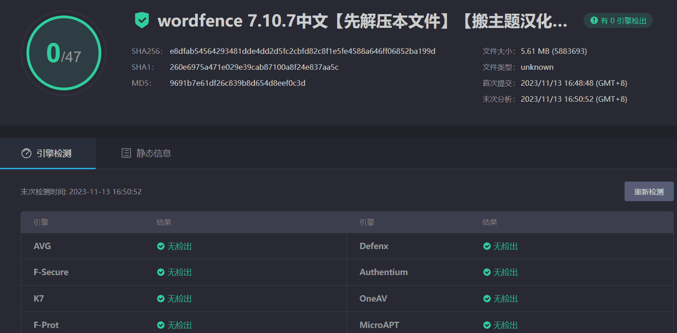
Task: Click the green check icon for MicroAPT
Action: 487,325
